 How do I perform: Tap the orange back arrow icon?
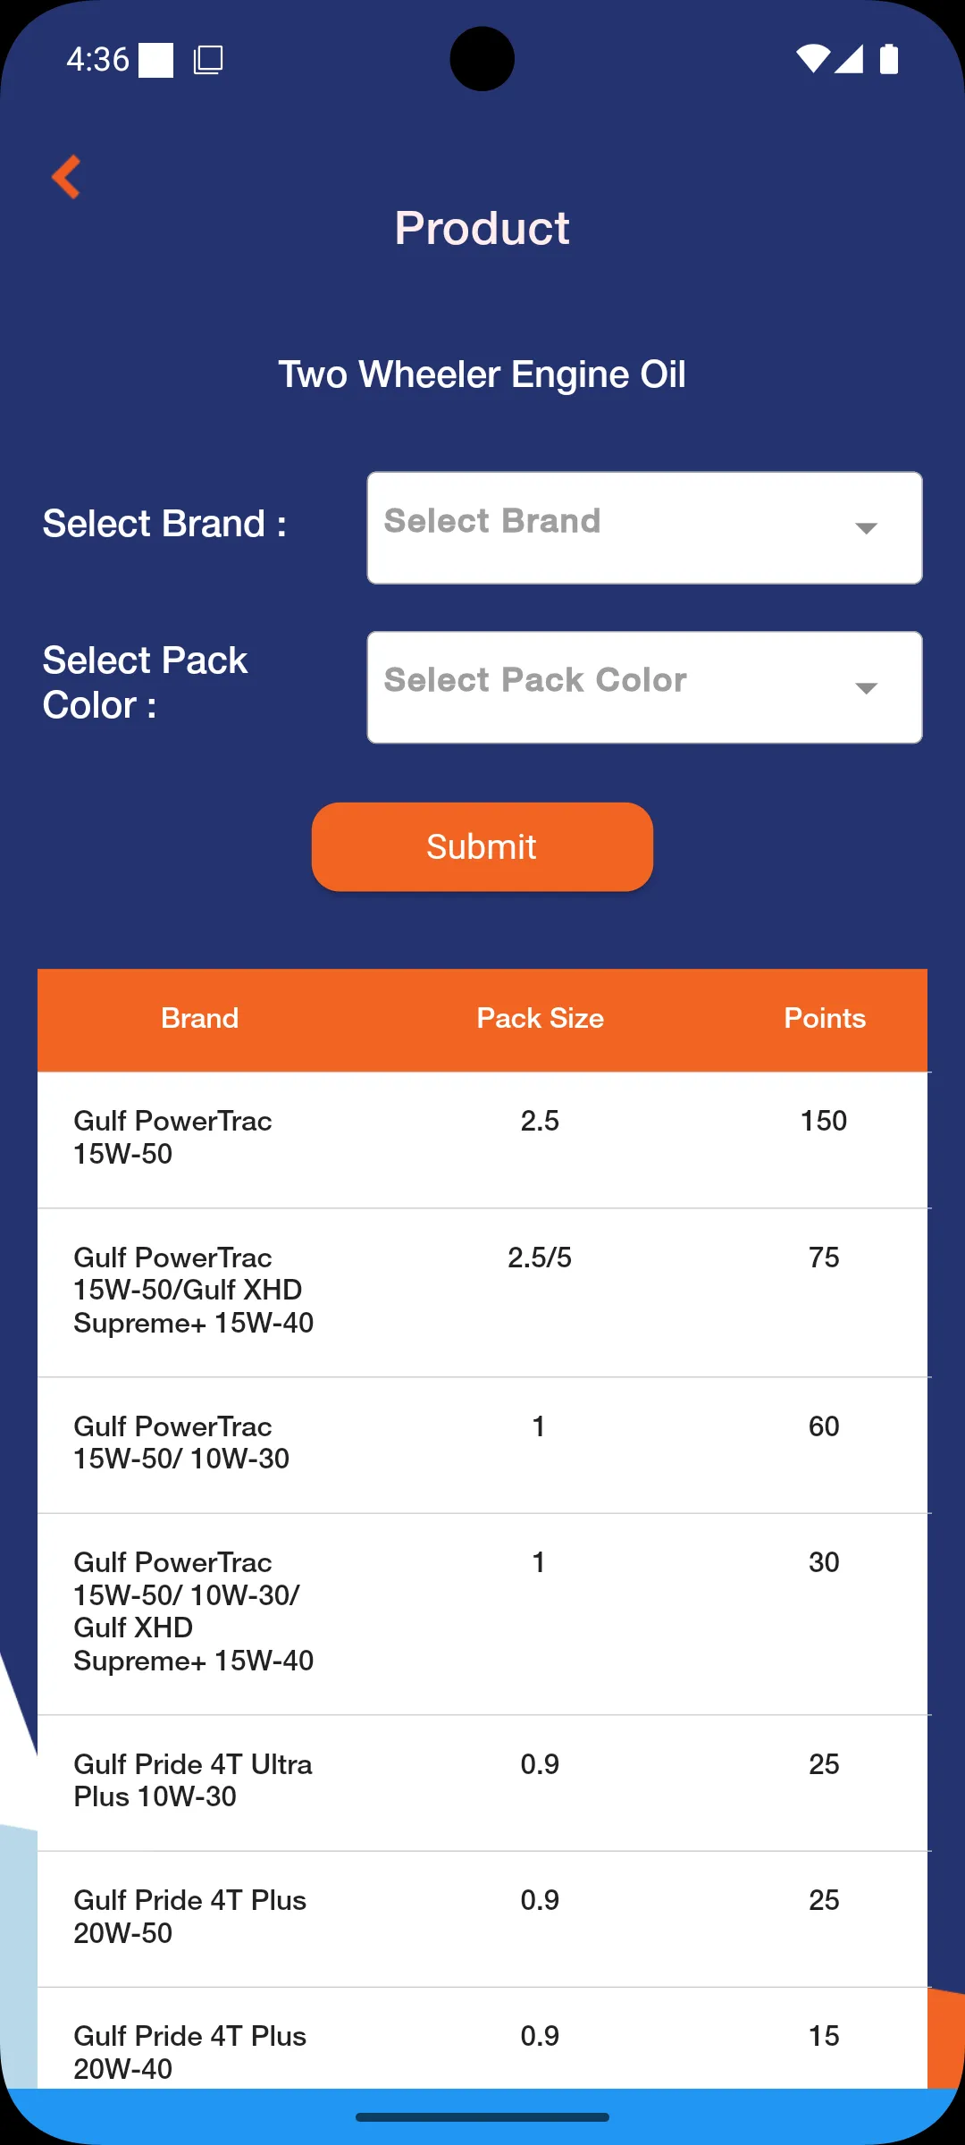pyautogui.click(x=66, y=177)
